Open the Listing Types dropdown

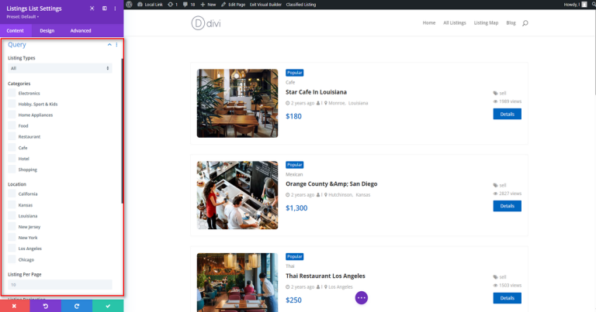pos(60,68)
